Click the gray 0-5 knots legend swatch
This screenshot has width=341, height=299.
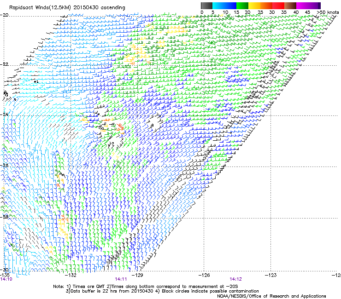click(x=206, y=6)
